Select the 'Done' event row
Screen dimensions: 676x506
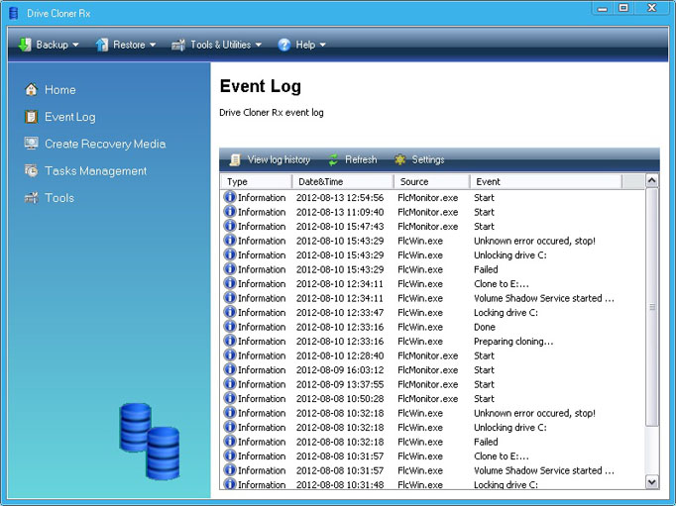pos(433,327)
